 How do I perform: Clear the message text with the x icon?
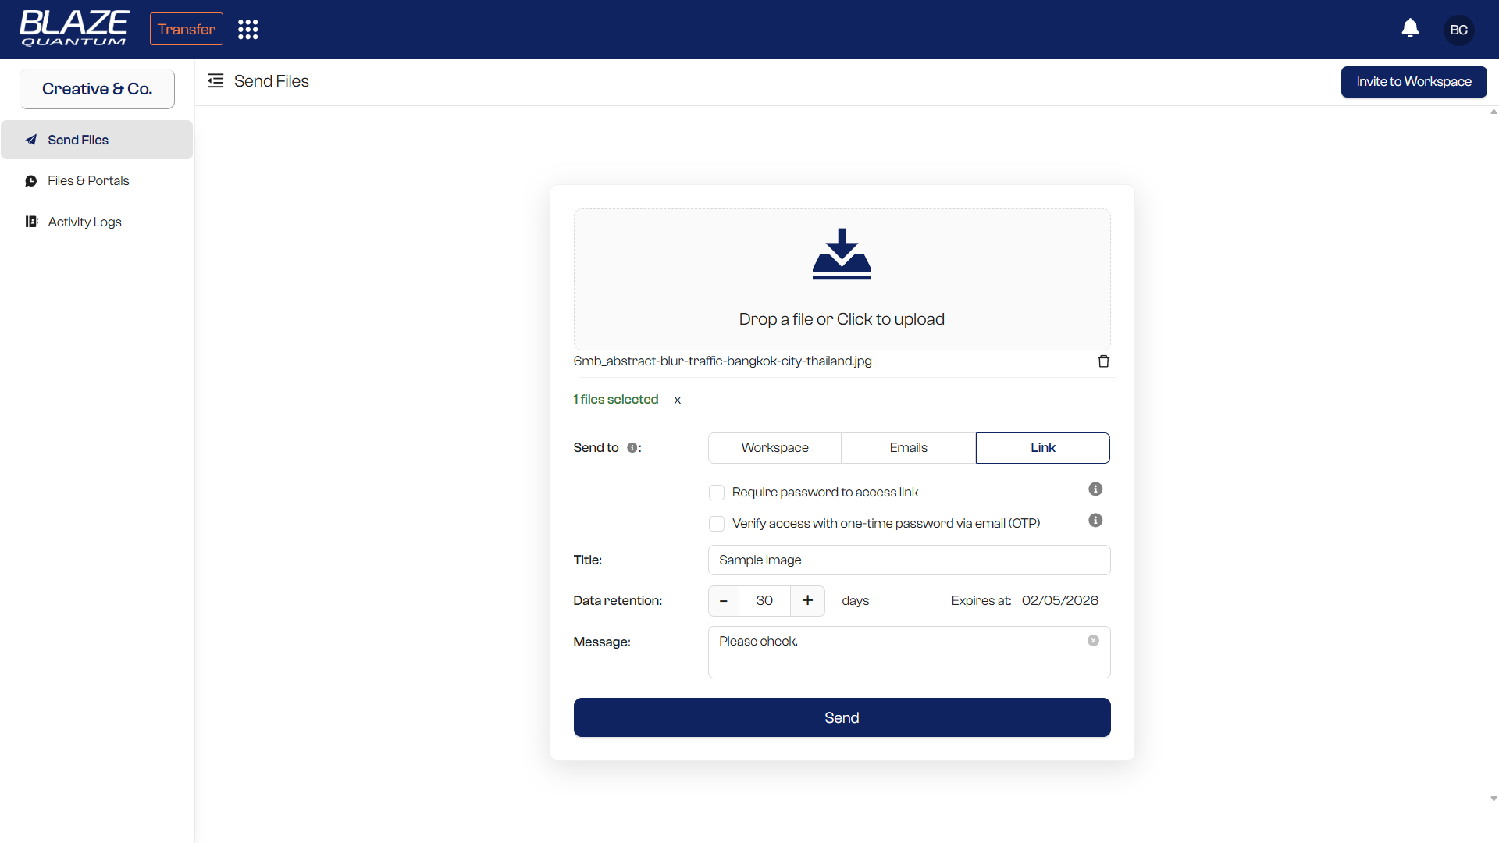click(x=1093, y=641)
